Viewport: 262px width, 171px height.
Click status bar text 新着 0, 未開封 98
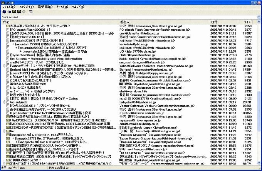tap(59, 168)
